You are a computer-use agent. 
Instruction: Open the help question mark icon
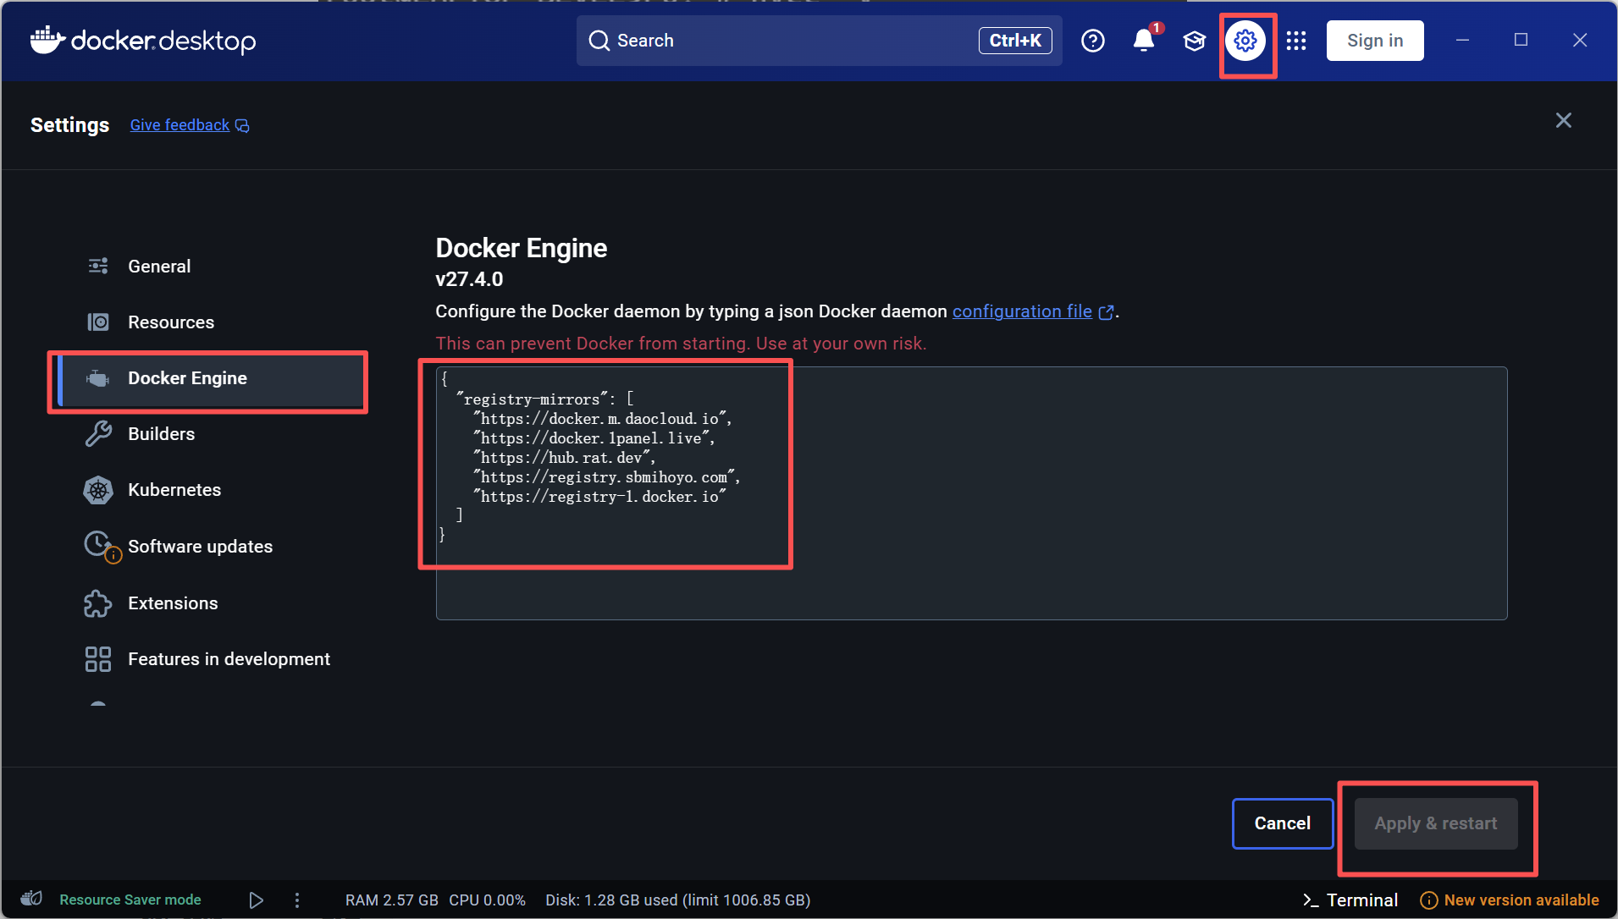(1092, 41)
